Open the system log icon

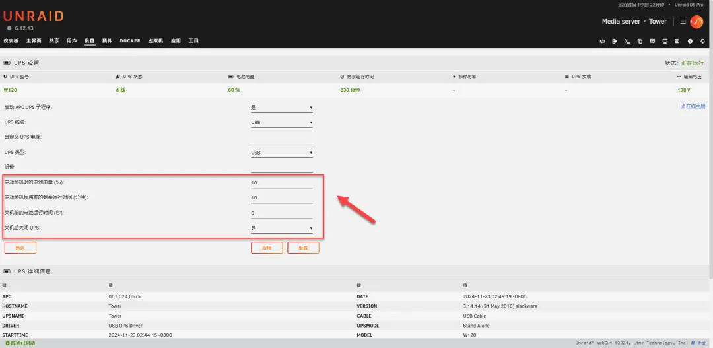click(677, 41)
